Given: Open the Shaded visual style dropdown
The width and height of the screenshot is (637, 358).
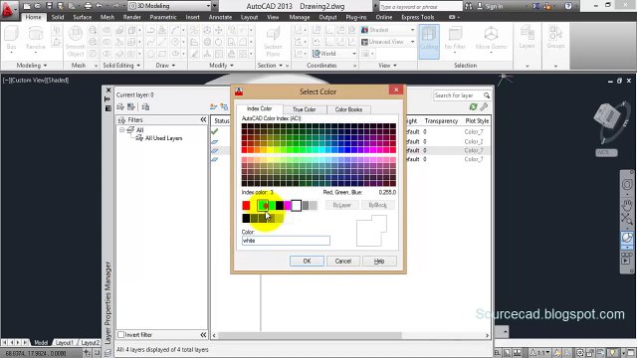Looking at the screenshot, I should (x=388, y=30).
